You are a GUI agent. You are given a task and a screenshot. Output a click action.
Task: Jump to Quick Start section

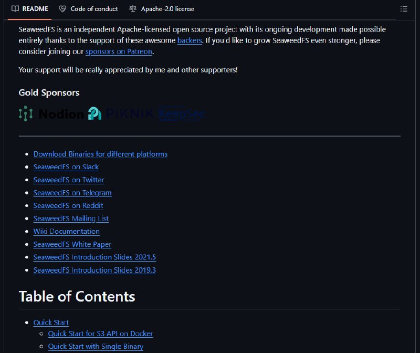51,323
